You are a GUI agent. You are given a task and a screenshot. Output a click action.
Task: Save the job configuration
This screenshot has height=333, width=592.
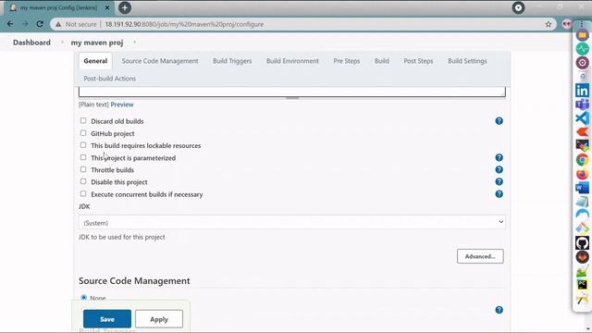click(x=107, y=319)
